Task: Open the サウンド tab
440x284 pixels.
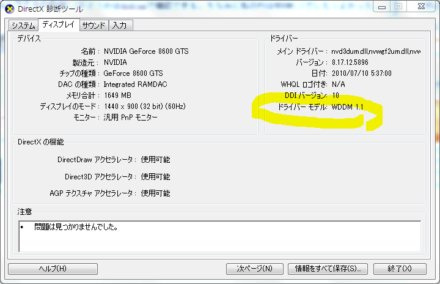Action: click(x=94, y=25)
